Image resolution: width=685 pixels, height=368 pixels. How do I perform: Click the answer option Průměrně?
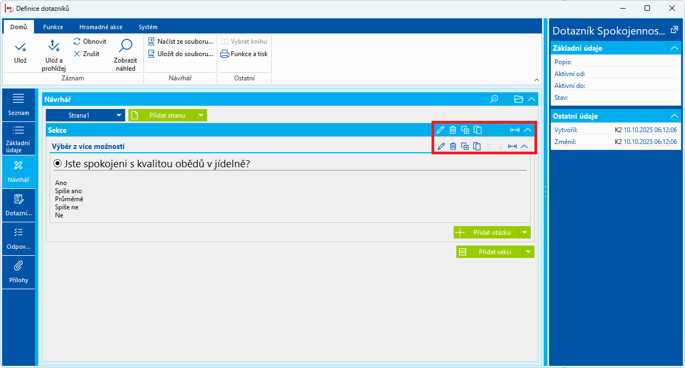[x=69, y=199]
